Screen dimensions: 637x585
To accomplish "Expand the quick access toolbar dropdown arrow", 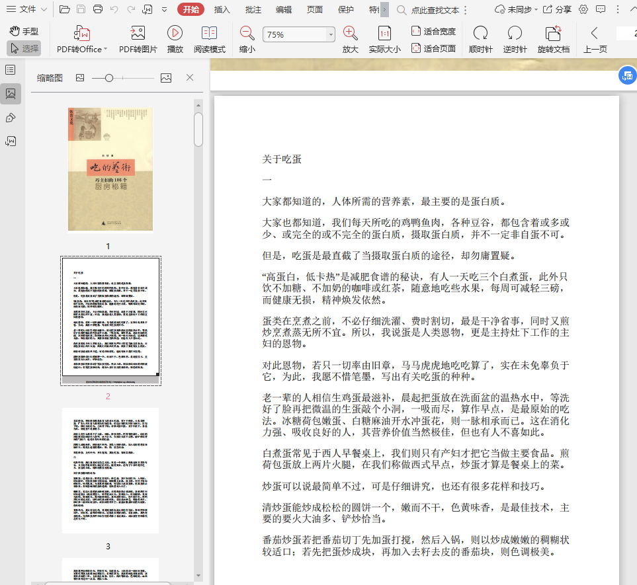I will pyautogui.click(x=164, y=9).
